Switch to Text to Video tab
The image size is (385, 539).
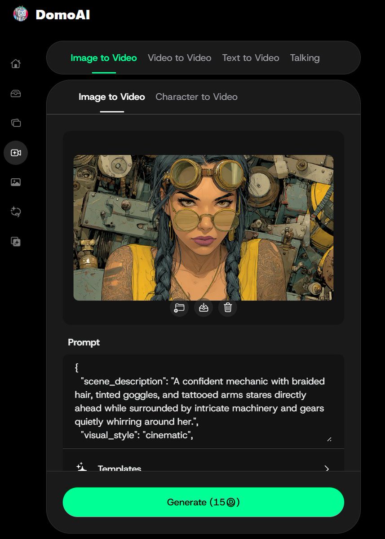point(251,58)
